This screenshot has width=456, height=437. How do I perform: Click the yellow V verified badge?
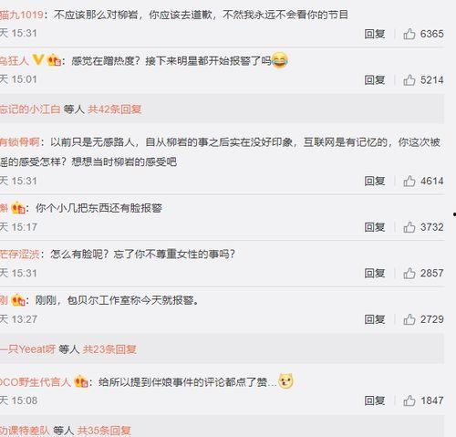coord(38,59)
